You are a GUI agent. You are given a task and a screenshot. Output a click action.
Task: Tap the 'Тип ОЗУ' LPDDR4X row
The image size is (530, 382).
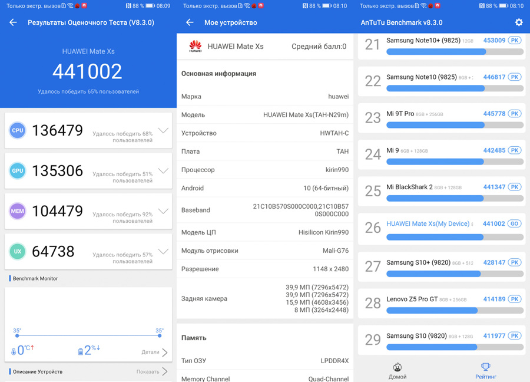coord(265,361)
